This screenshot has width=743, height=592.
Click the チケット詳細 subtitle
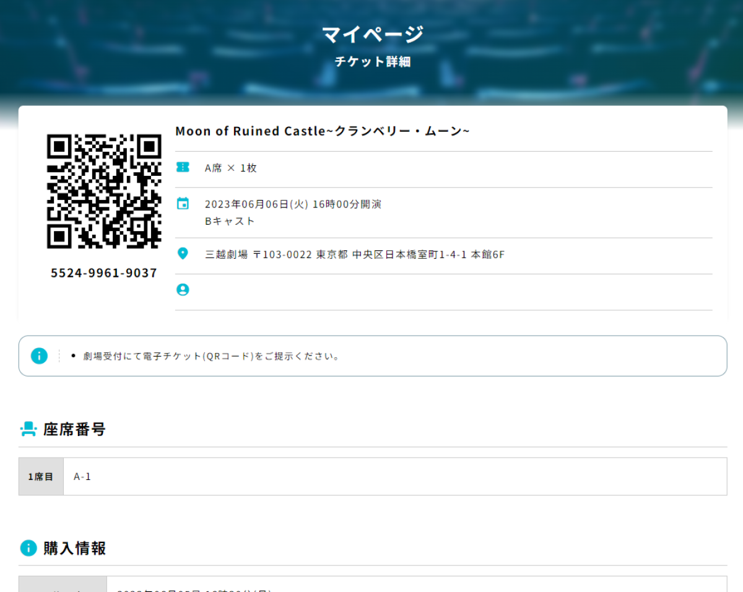372,62
